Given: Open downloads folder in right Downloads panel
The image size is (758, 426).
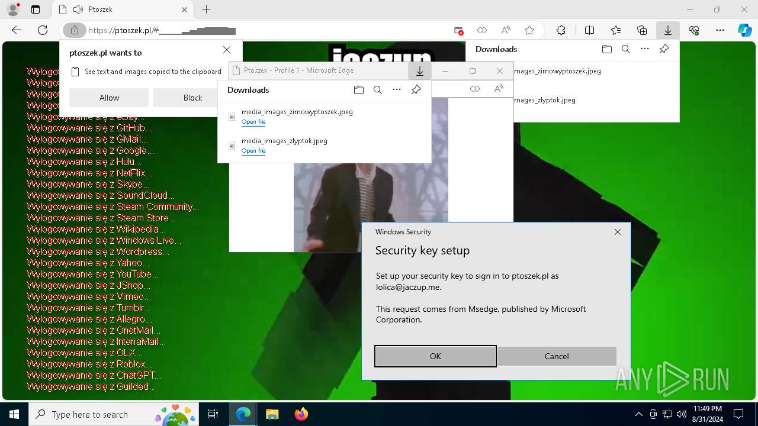Looking at the screenshot, I should coord(606,49).
